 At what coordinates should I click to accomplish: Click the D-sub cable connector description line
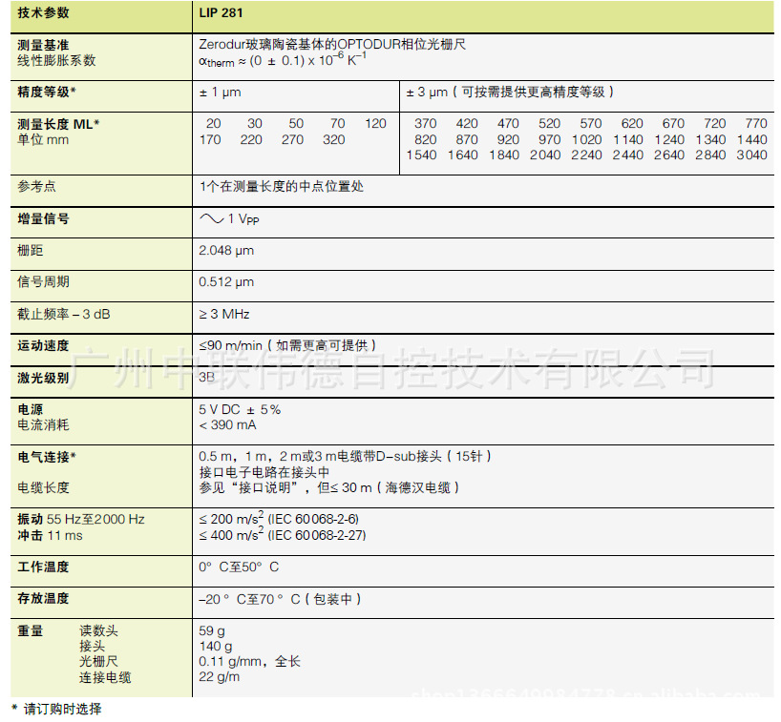[x=346, y=456]
